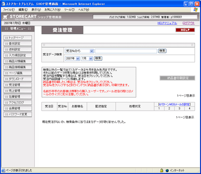This screenshot has width=201, height=174.
Task: Click the 受注日 column header
Action: pyautogui.click(x=49, y=106)
